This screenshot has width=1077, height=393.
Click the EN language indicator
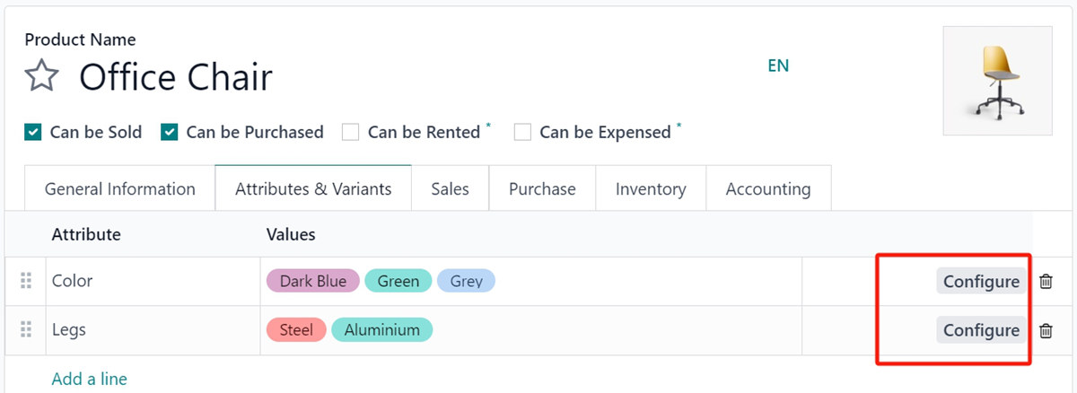778,65
